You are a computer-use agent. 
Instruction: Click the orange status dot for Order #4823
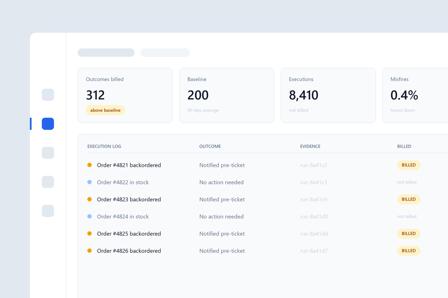point(90,199)
